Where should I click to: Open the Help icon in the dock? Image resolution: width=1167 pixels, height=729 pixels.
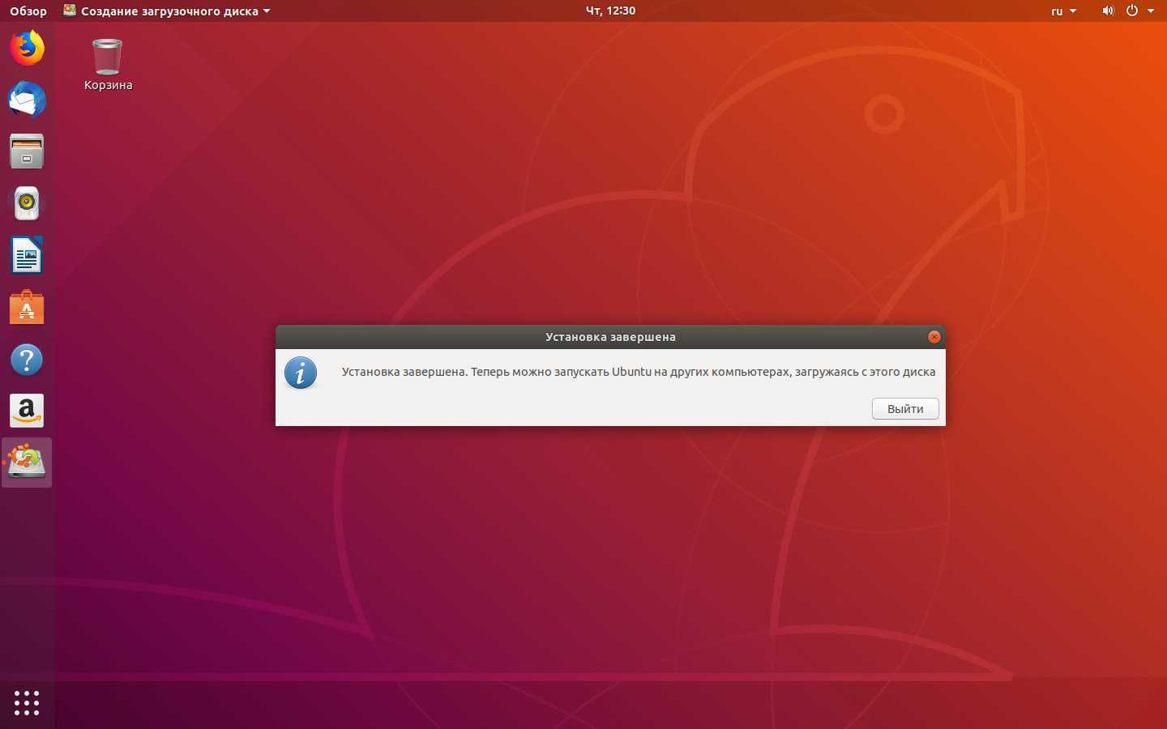[27, 359]
